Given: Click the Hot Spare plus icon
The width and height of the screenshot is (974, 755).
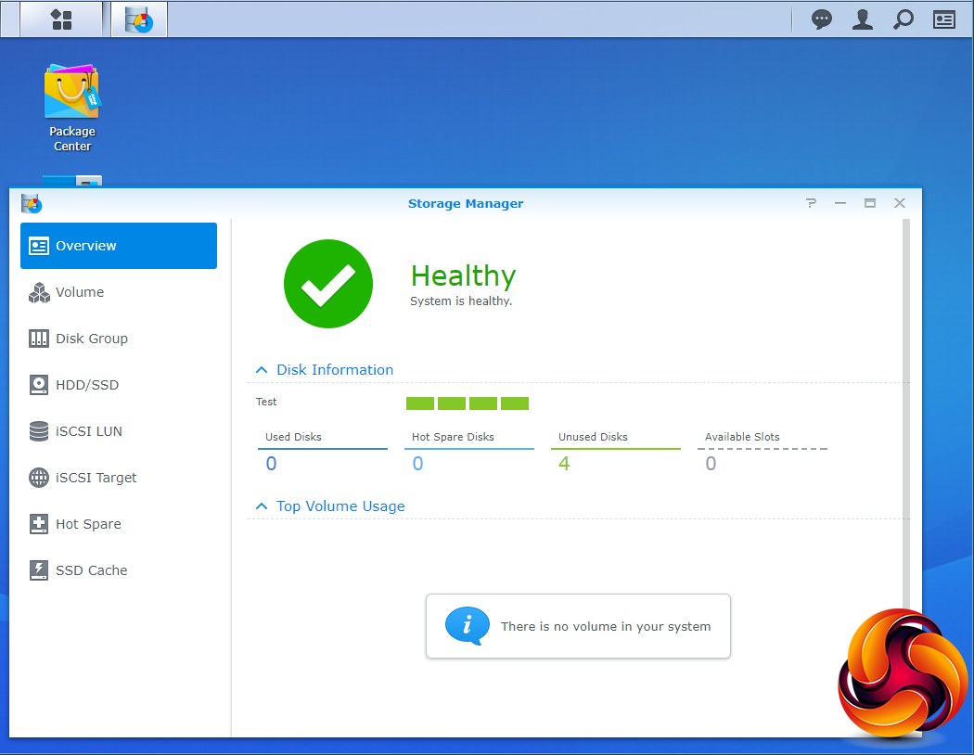Looking at the screenshot, I should (x=39, y=524).
